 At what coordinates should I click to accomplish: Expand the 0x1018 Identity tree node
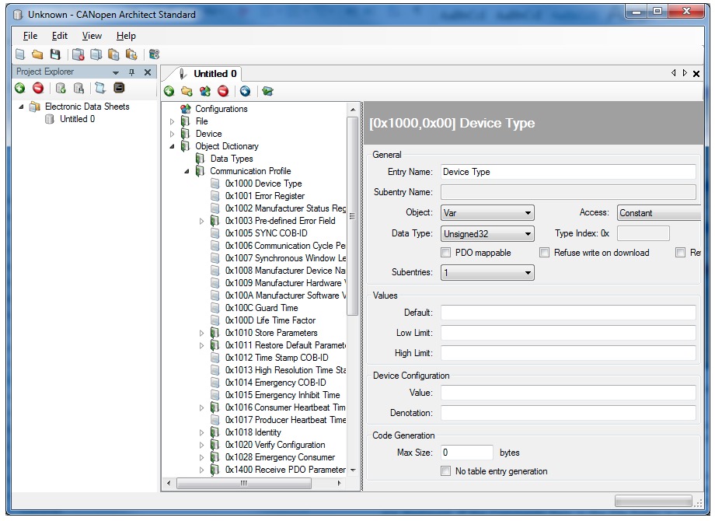pyautogui.click(x=202, y=433)
